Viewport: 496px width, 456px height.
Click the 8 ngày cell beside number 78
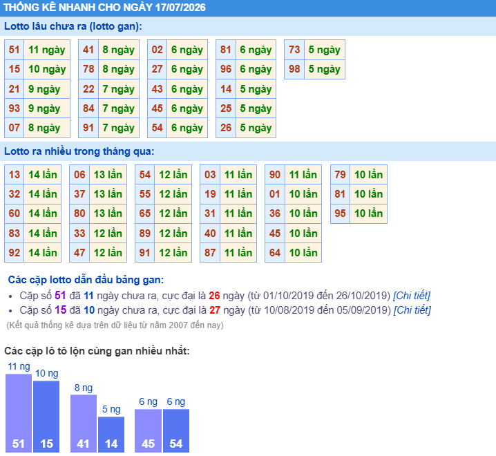119,69
